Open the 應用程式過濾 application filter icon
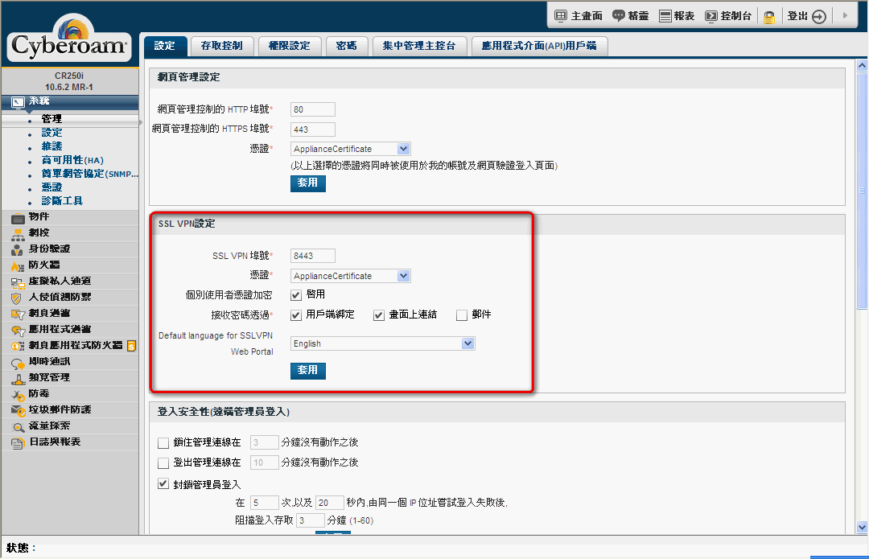Viewport: 869px width, 559px height. (19, 331)
